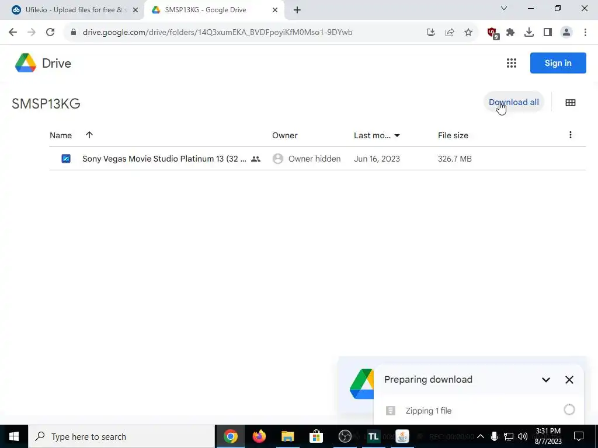598x448 pixels.
Task: Click Download all
Action: tap(514, 102)
